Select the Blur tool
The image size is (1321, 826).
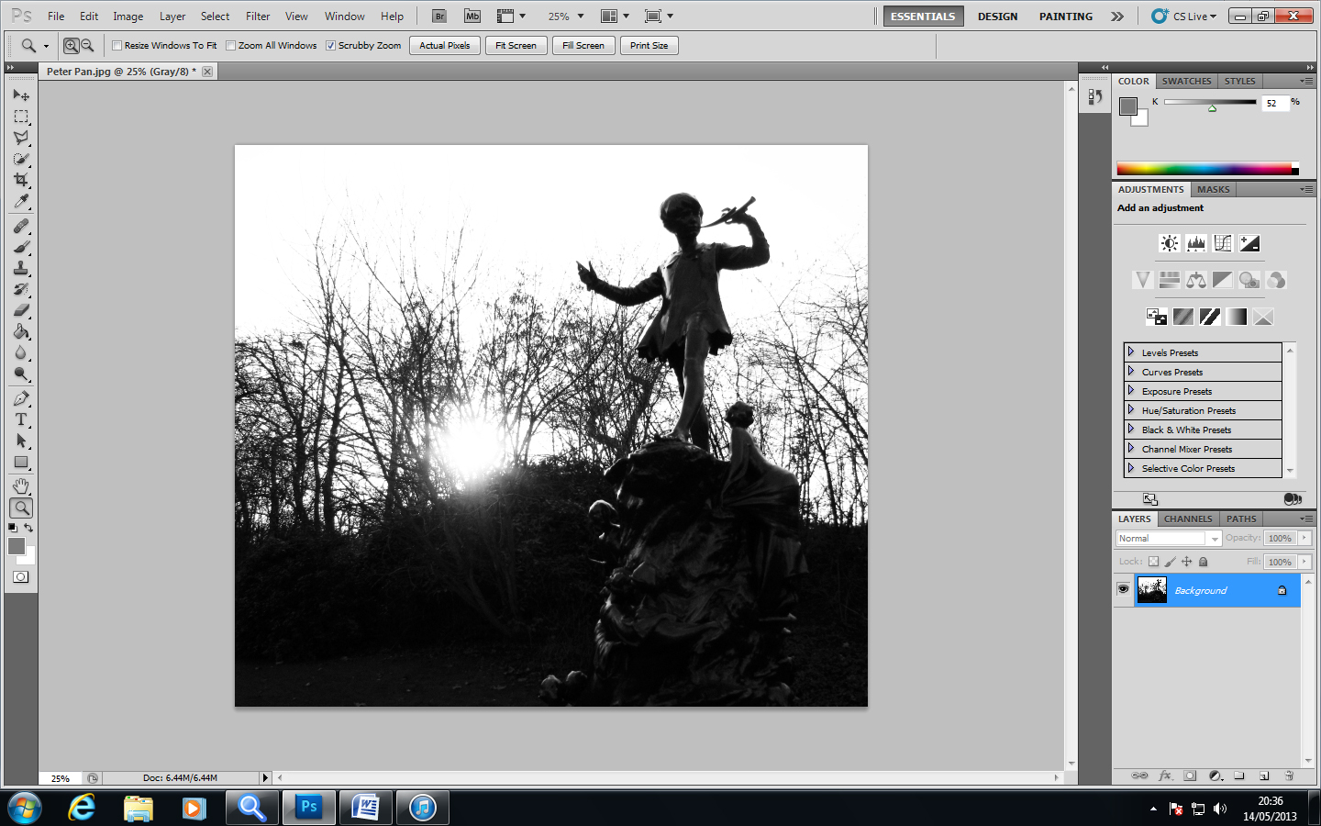pos(21,352)
